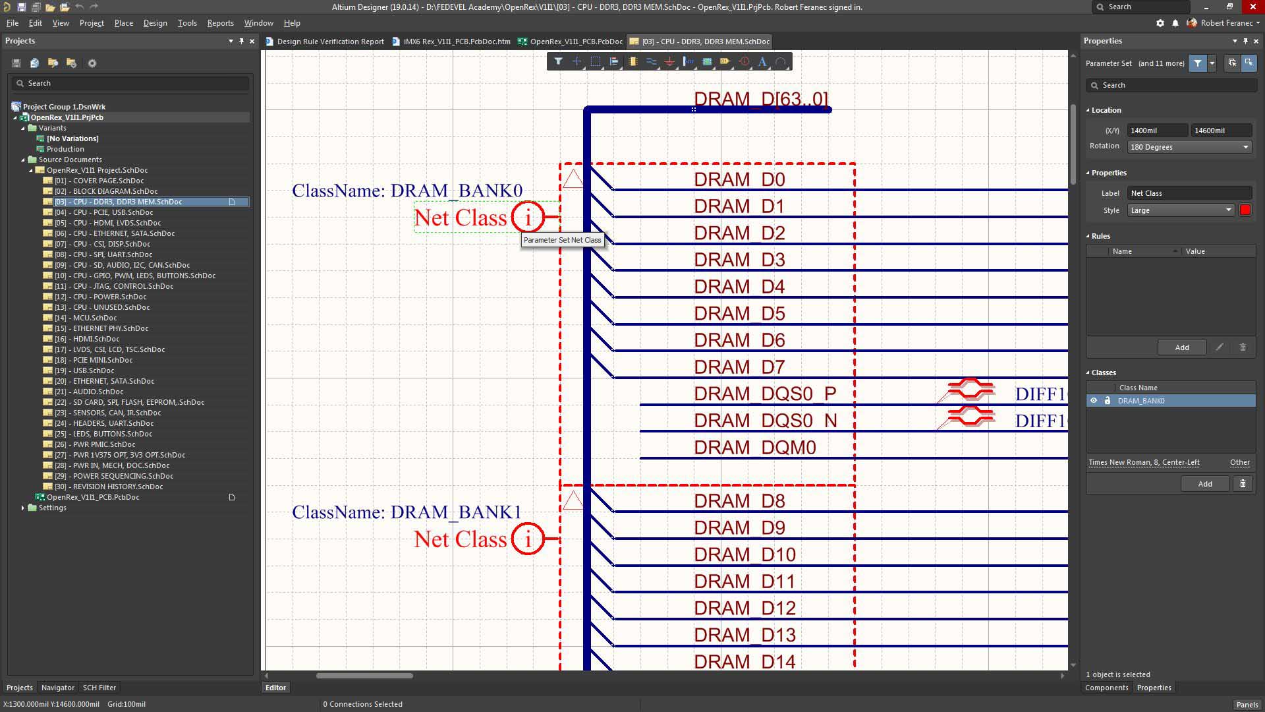Click the Place Sheet Symbol icon
The height and width of the screenshot is (712, 1265).
pos(707,61)
